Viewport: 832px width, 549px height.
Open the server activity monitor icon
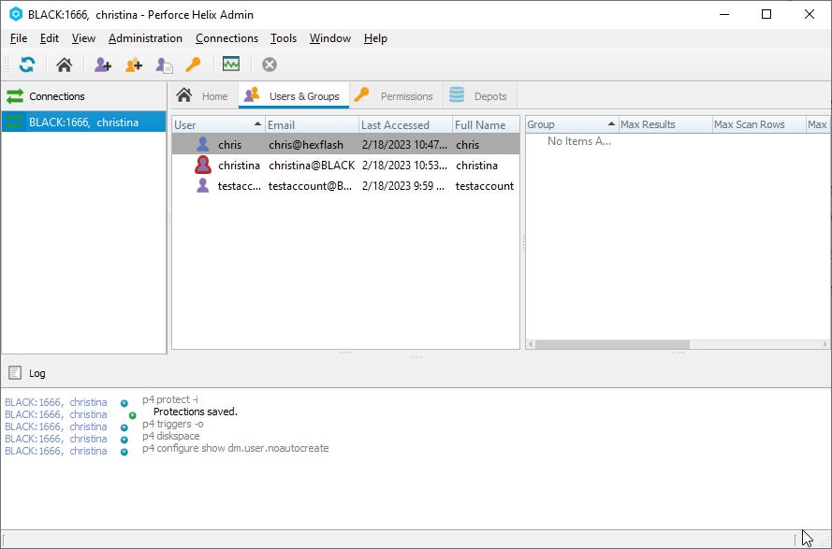(x=229, y=65)
